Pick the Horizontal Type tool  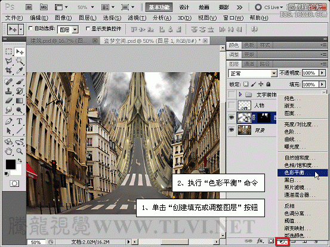click(19, 121)
